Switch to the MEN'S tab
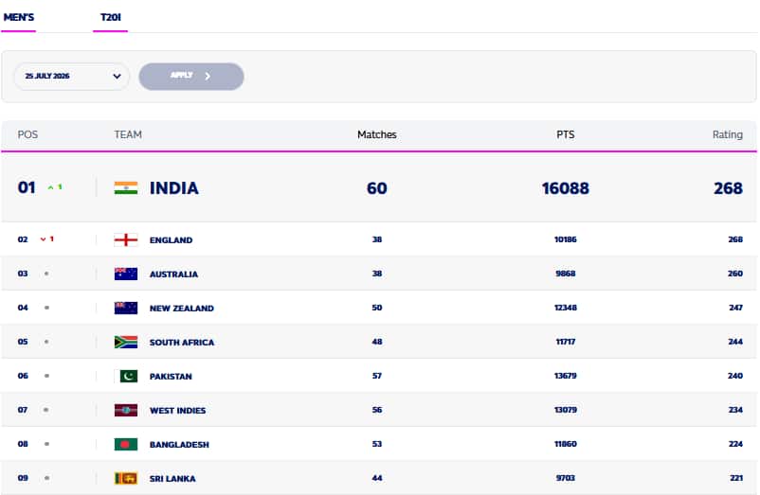The image size is (760, 495). click(18, 17)
